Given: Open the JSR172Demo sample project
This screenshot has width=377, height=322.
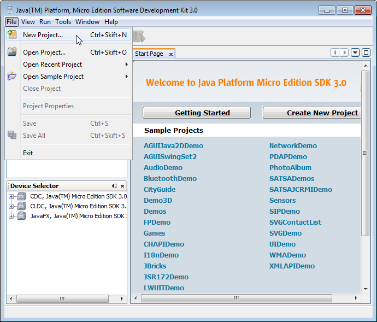Looking at the screenshot, I should [x=166, y=277].
